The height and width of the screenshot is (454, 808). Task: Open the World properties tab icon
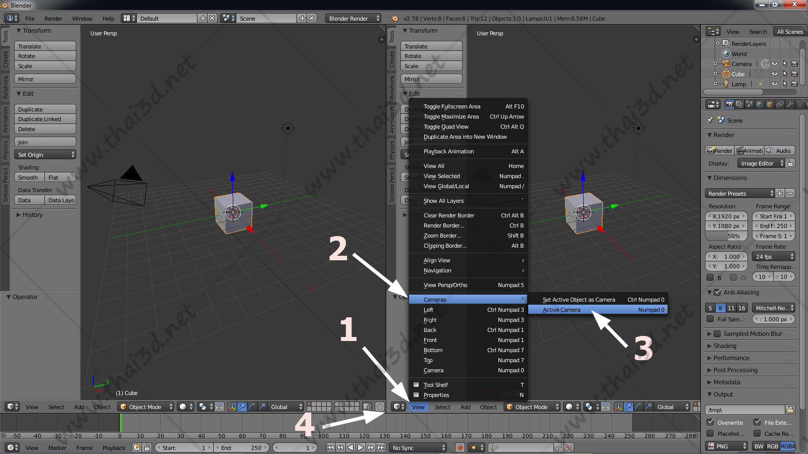coord(760,104)
